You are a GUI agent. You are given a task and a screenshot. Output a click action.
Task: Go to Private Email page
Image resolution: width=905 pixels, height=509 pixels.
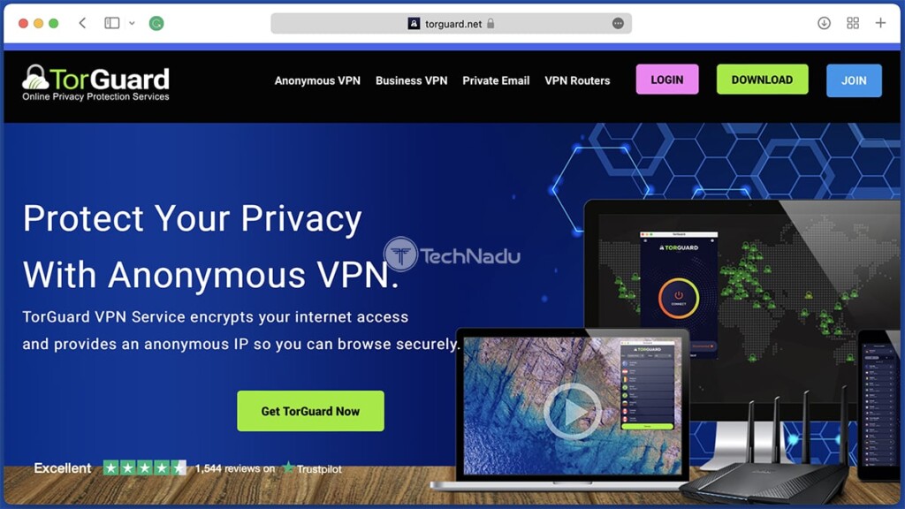point(496,80)
